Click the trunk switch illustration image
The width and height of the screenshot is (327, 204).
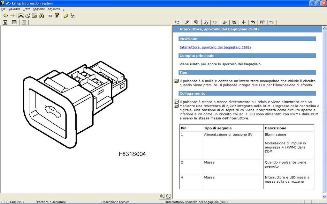click(75, 105)
